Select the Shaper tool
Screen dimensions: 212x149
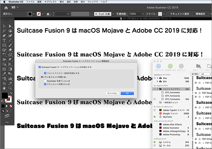click(x=4, y=50)
